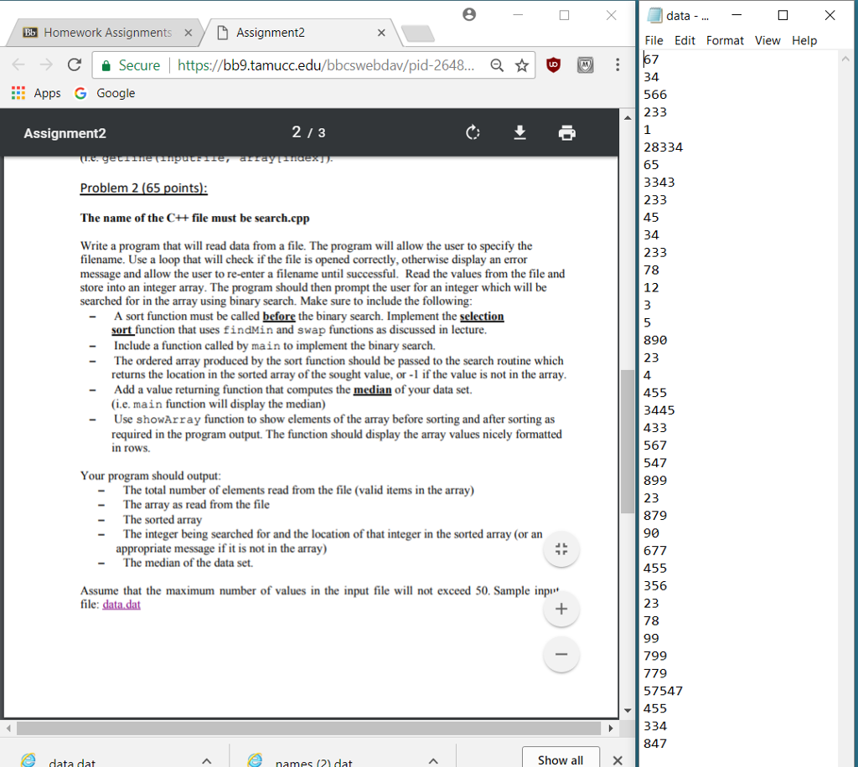Image resolution: width=858 pixels, height=767 pixels.
Task: Zoom out of the PDF
Action: coord(561,653)
